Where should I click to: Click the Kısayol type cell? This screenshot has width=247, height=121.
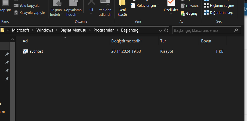(x=166, y=51)
